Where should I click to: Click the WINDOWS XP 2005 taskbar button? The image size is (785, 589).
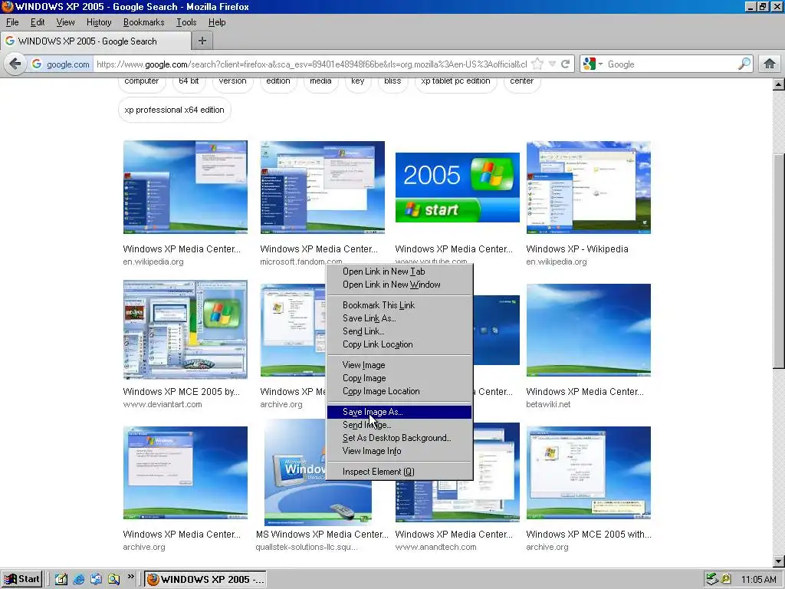pyautogui.click(x=205, y=580)
